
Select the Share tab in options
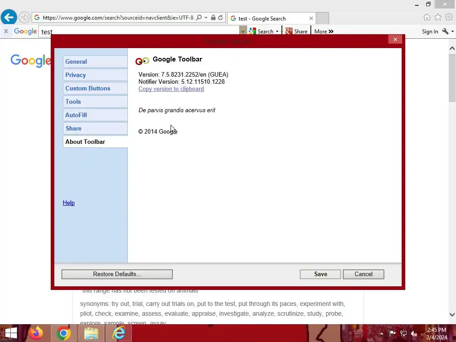pyautogui.click(x=95, y=129)
